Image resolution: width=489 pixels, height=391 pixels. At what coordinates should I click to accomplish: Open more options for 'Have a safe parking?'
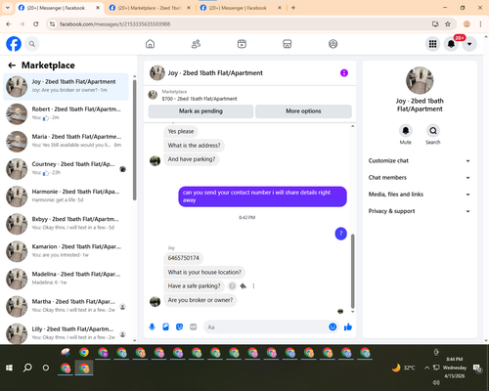pyautogui.click(x=253, y=286)
